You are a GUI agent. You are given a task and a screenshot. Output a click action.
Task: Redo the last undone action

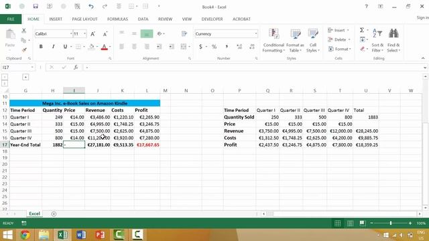tap(105, 6)
